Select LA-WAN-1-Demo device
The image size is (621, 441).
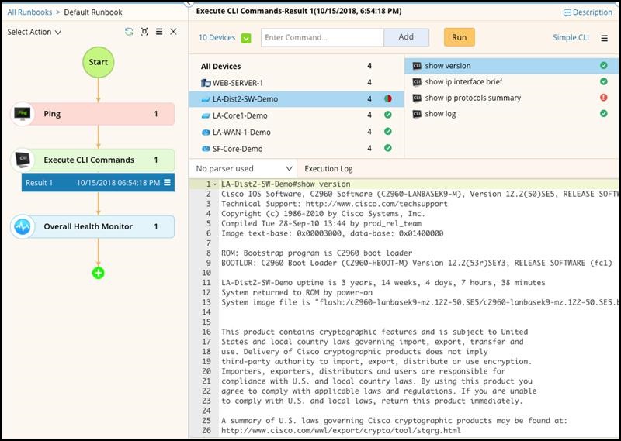click(297, 132)
